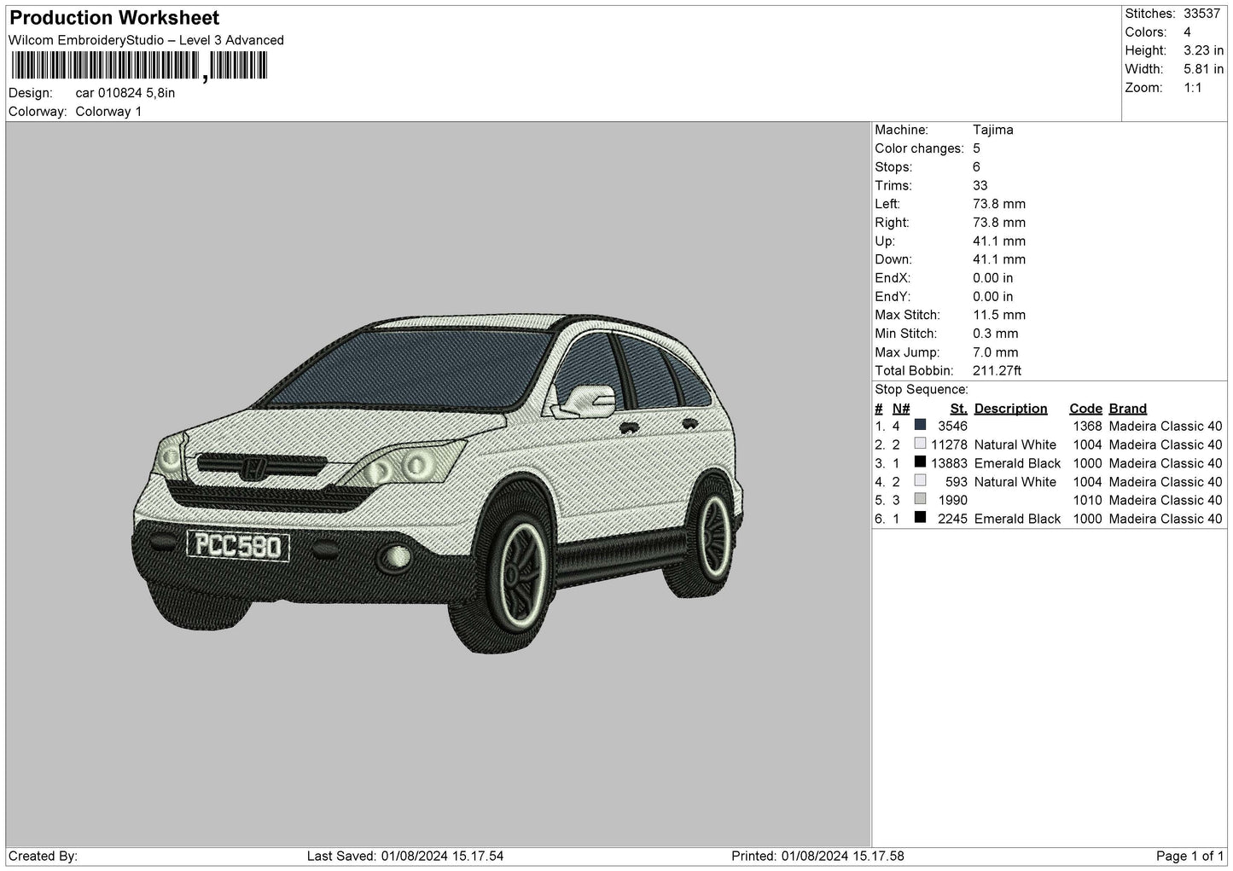Click the Total Bobbin value '211.27ft'
This screenshot has width=1233, height=871.
coord(997,371)
